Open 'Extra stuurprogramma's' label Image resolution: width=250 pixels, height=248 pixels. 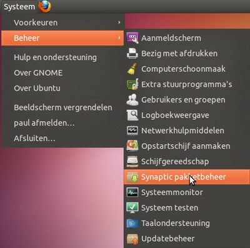(x=187, y=84)
